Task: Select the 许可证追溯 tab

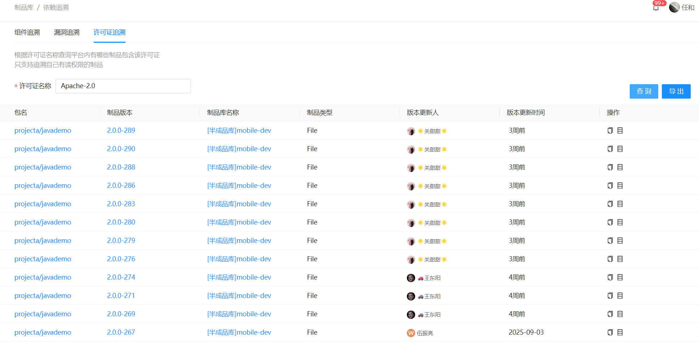Action: click(x=109, y=32)
